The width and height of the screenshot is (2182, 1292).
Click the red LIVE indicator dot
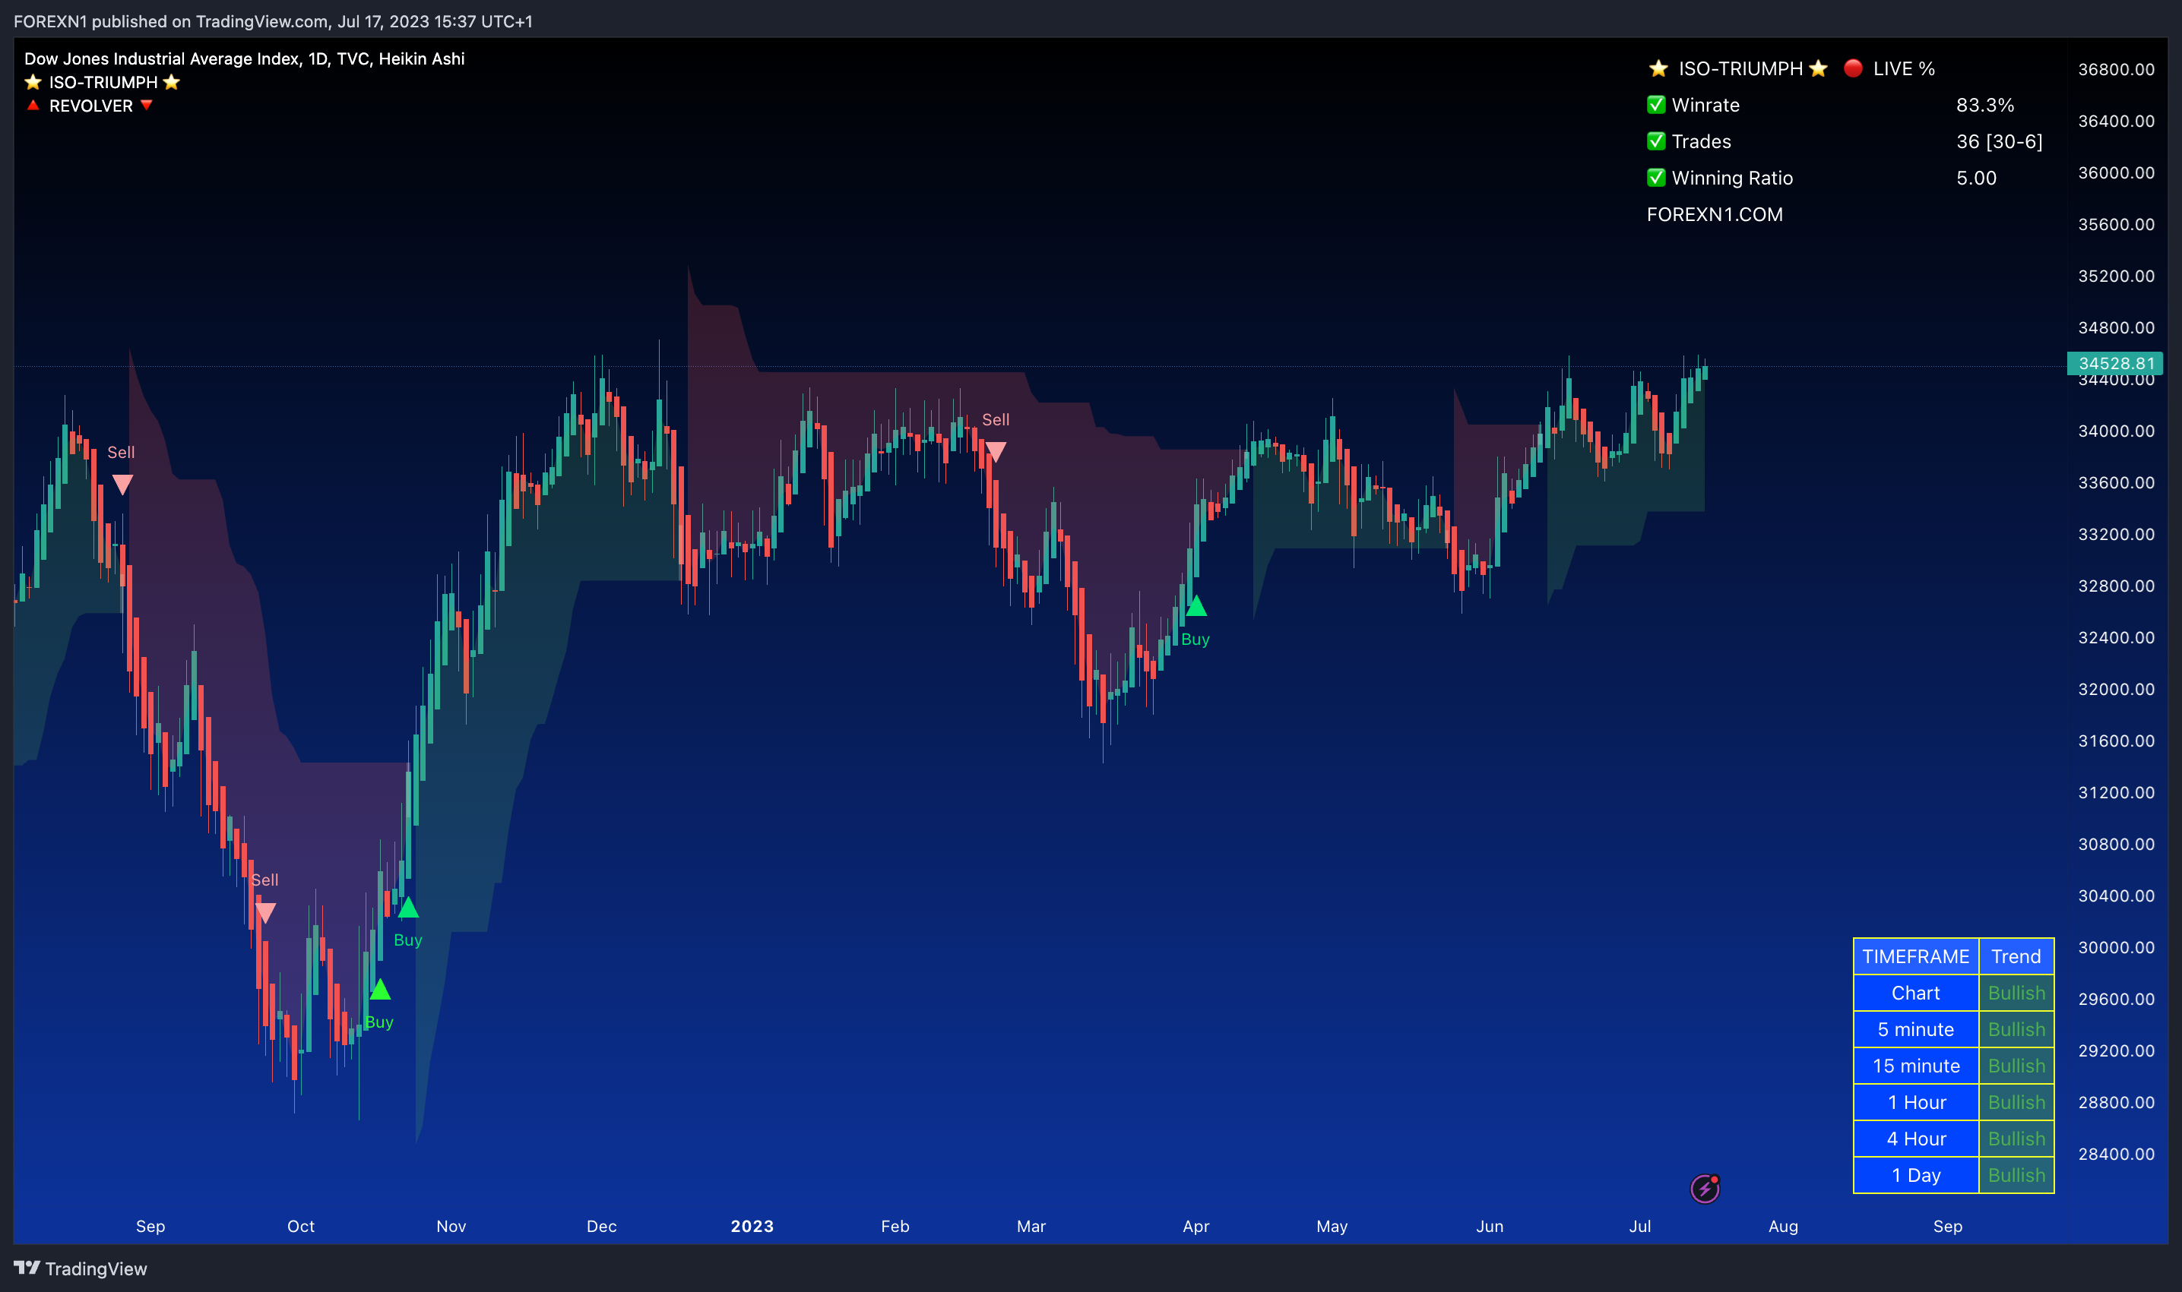[x=1853, y=68]
